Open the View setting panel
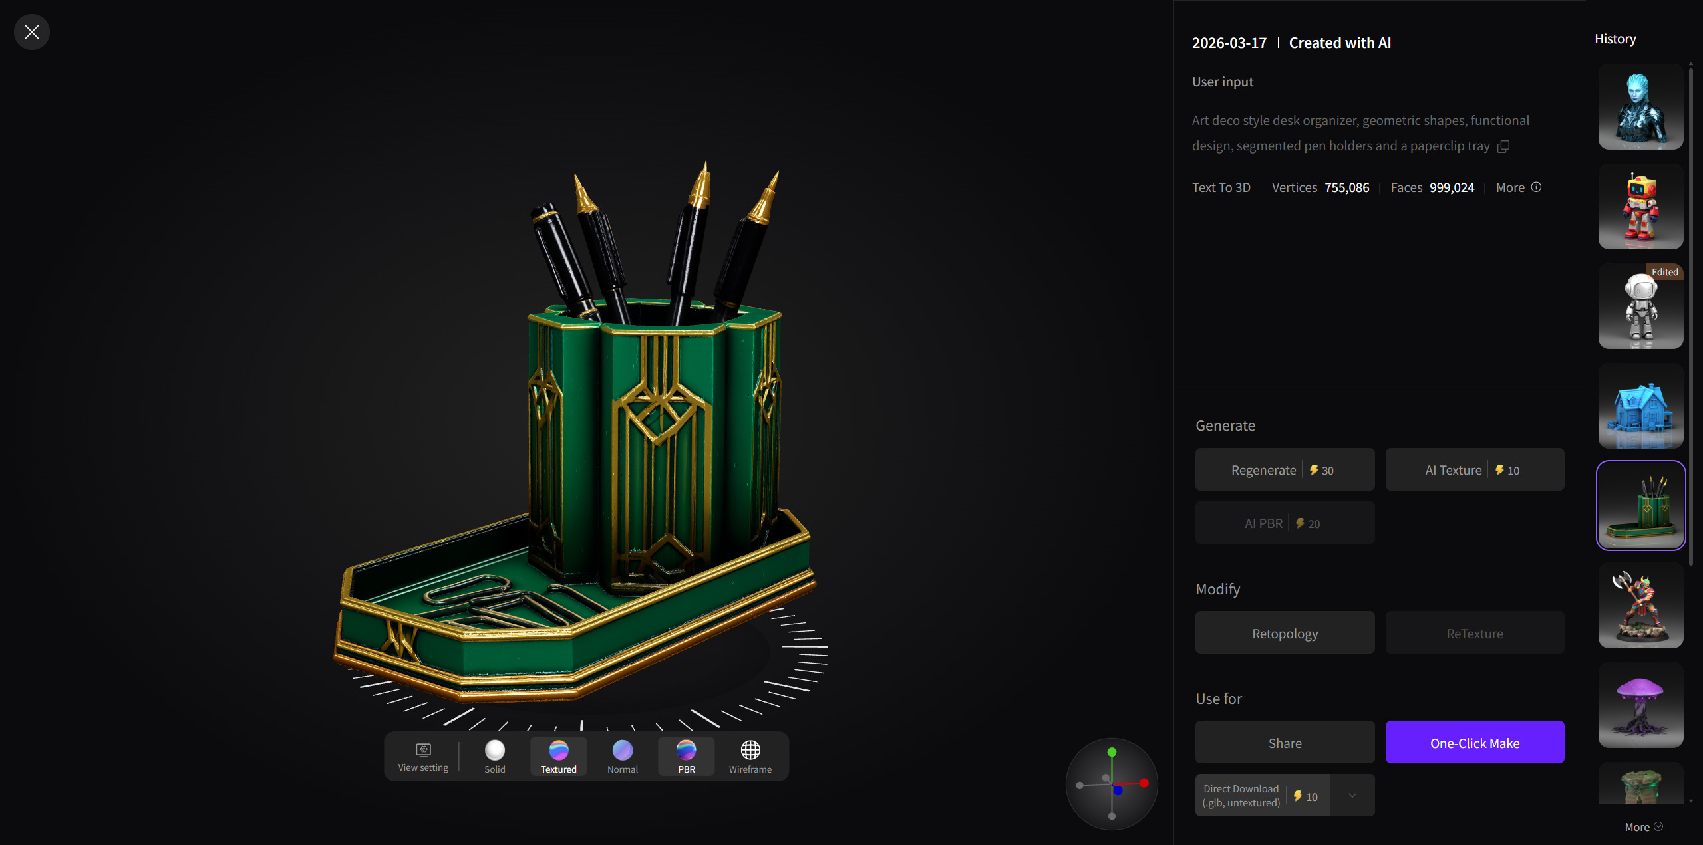1703x845 pixels. (x=422, y=756)
